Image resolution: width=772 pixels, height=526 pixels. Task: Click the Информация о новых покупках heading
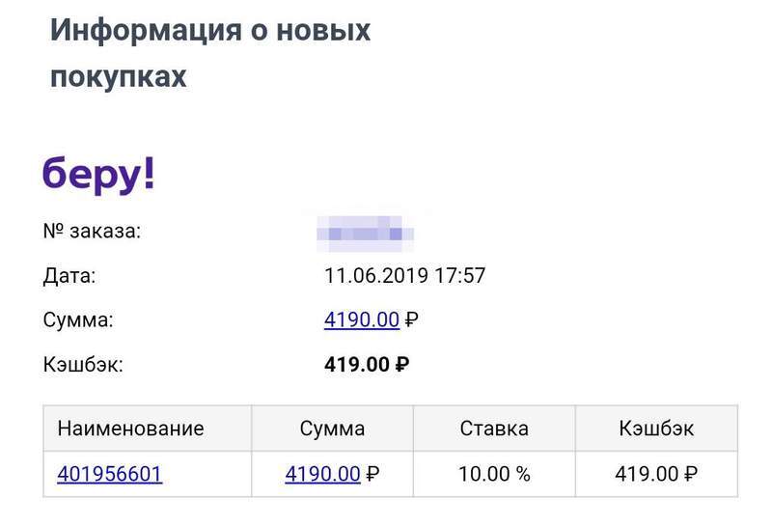tap(210, 53)
